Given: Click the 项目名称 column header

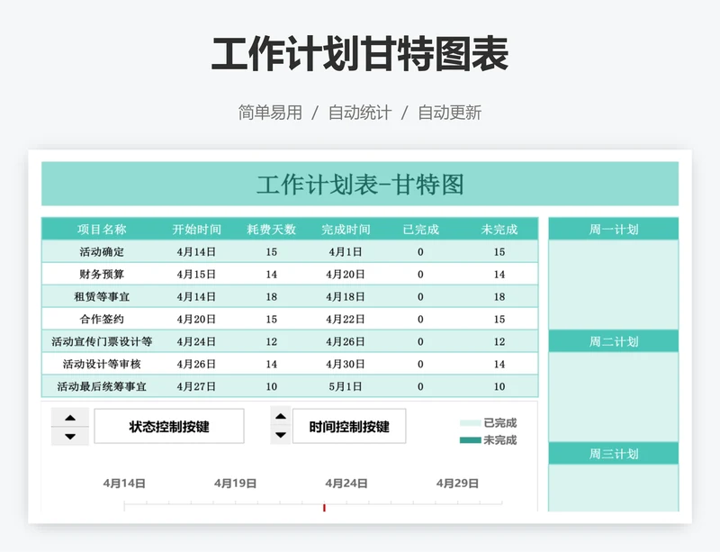Looking at the screenshot, I should tap(102, 229).
